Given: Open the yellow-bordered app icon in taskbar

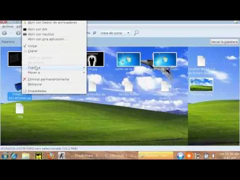Looking at the screenshot, I should 38,156.
